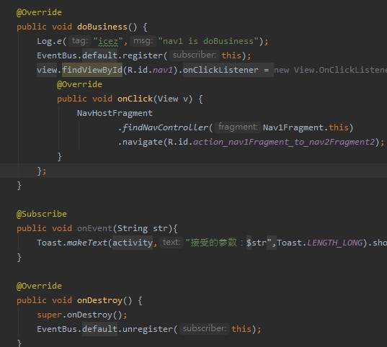Click the NavHostFragment class name
The image size is (387, 347).
(115, 113)
